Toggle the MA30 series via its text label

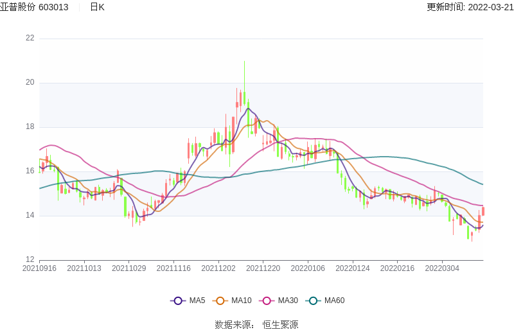(288, 301)
